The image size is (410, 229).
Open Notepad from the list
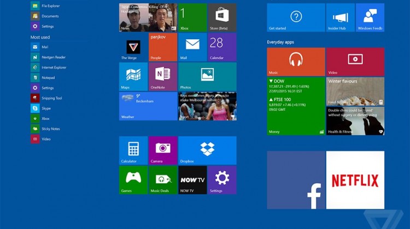[43, 77]
